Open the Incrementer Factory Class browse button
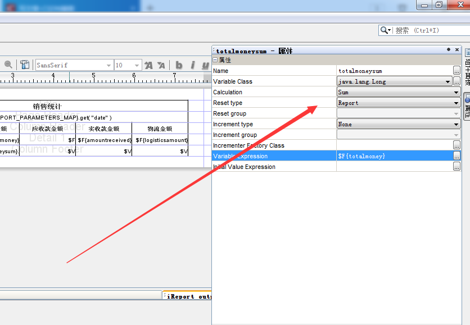Image resolution: width=470 pixels, height=325 pixels. point(456,145)
